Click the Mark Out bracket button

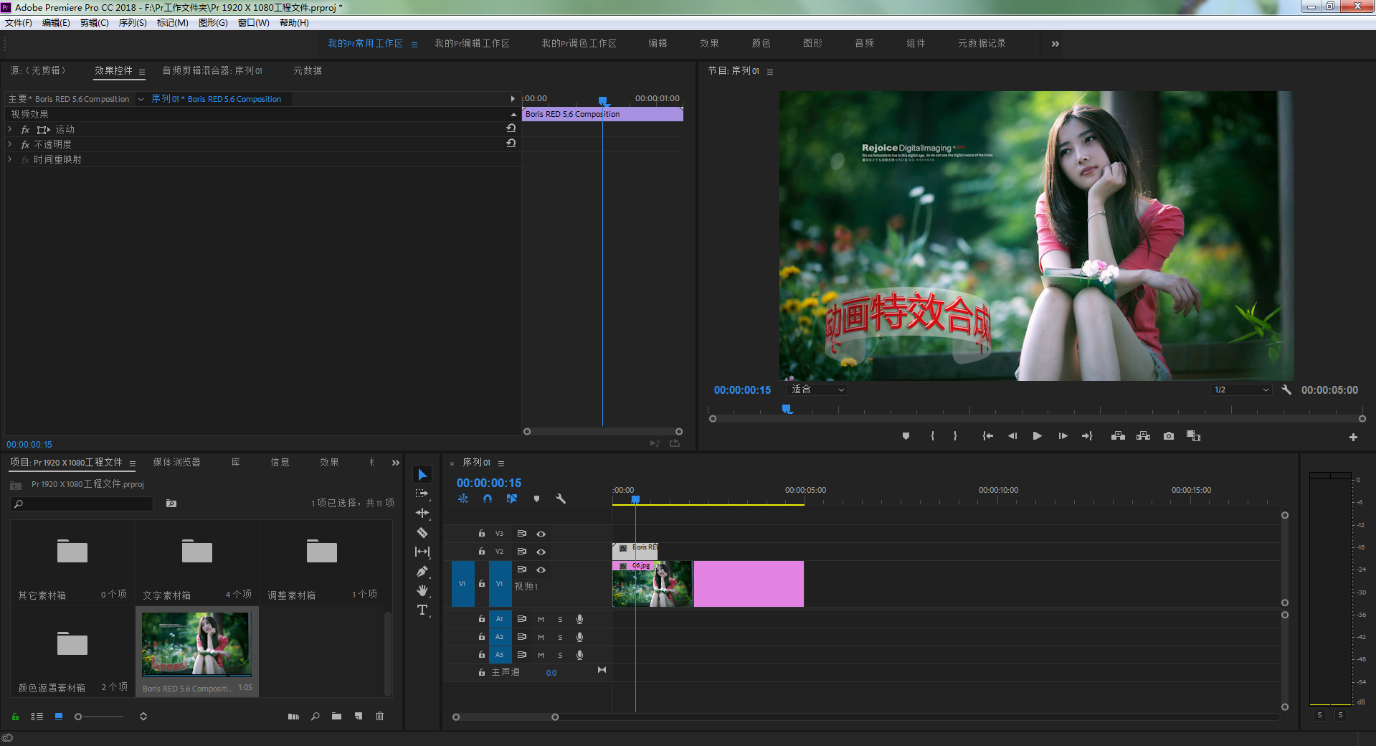coord(955,436)
